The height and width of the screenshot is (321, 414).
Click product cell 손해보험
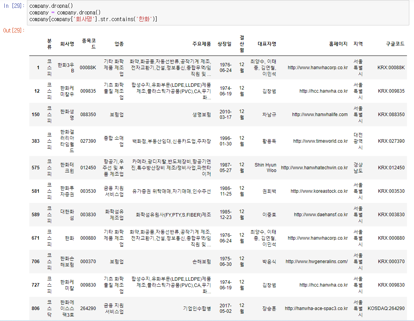pos(202,262)
